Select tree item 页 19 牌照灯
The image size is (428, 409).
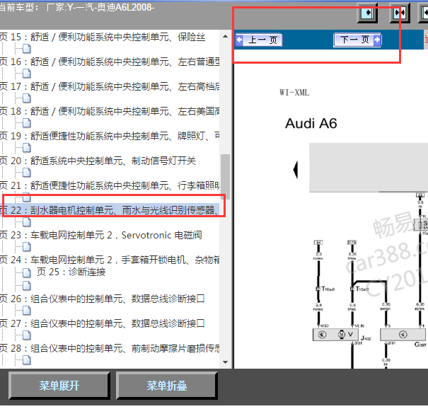(x=110, y=136)
